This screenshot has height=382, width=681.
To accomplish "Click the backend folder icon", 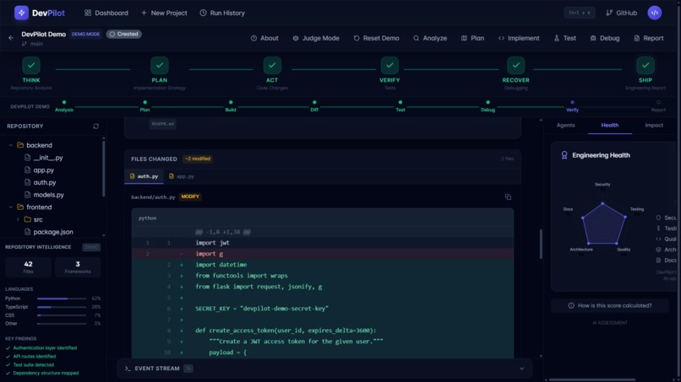I will (x=20, y=145).
